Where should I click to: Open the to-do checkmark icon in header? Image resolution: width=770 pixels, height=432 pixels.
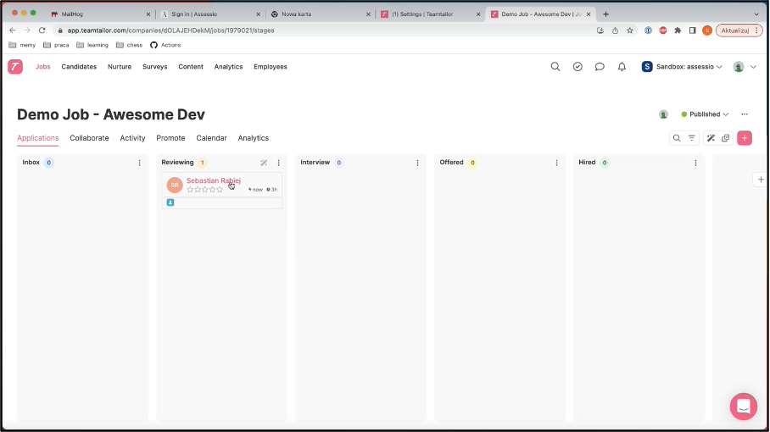tap(577, 67)
